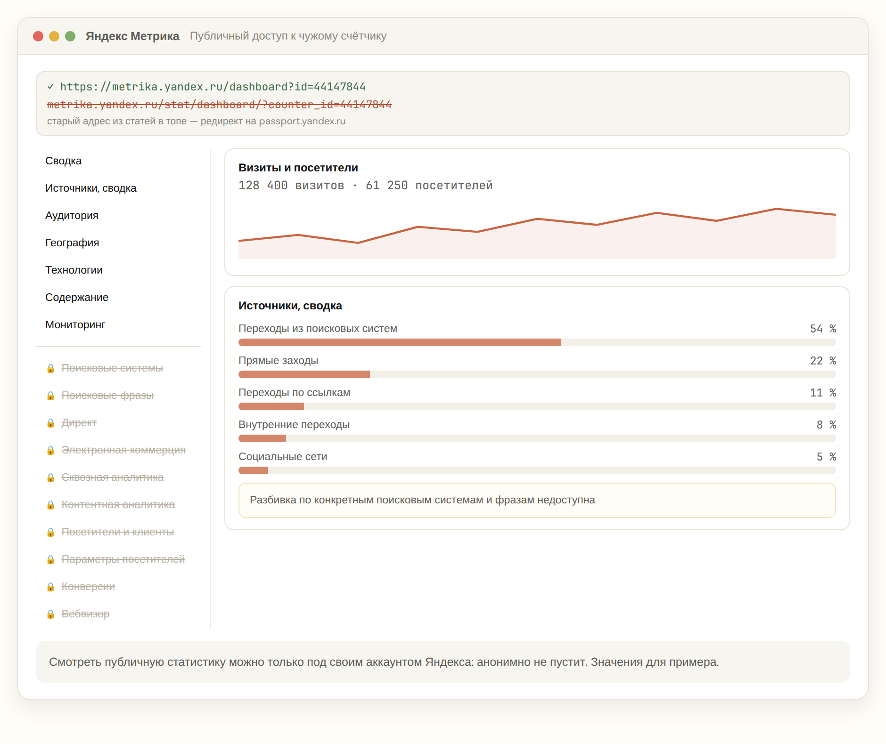
Task: Click the visits line chart
Action: tap(537, 233)
